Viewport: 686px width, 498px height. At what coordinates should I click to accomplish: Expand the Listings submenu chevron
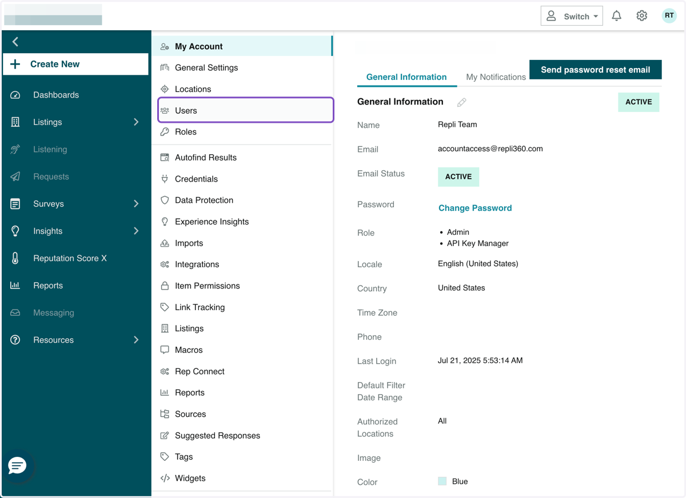point(136,122)
